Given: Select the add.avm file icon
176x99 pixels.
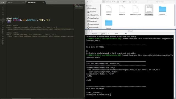Looking at the screenshot, I should pos(122,9).
